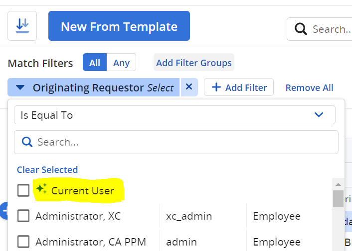Screen dimensions: 352x251
Task: Check the Administrator, XC checkbox
Action: pos(23,216)
